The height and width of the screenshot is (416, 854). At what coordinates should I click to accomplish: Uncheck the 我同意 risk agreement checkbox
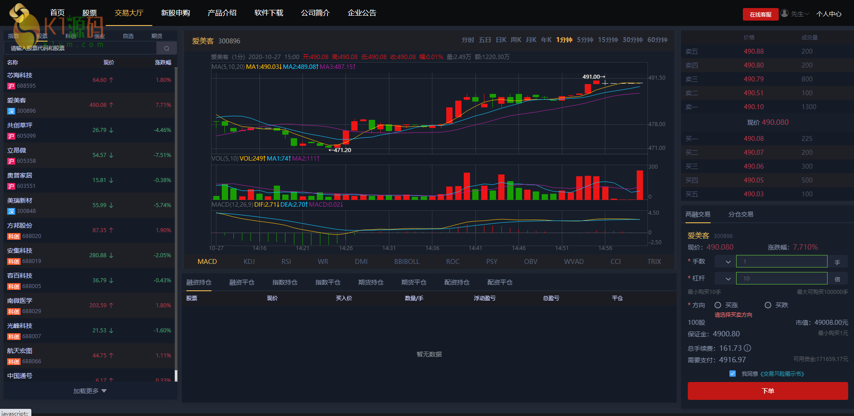point(733,374)
